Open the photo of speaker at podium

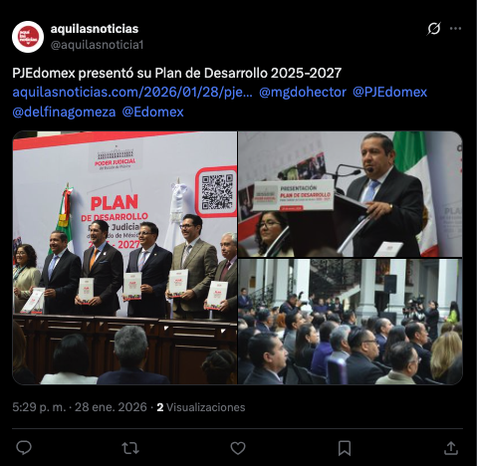[x=351, y=194]
